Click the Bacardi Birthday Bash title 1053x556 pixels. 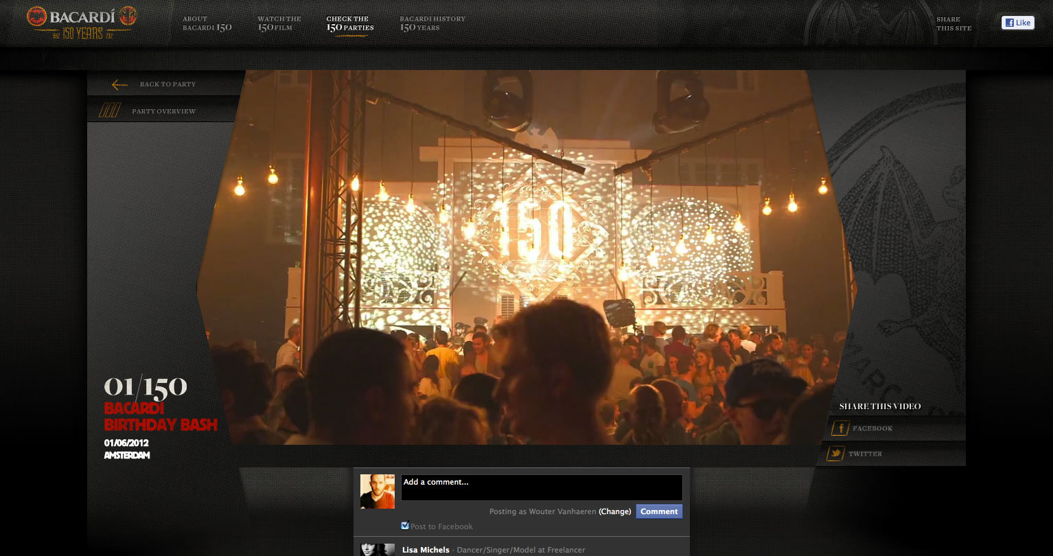(161, 417)
